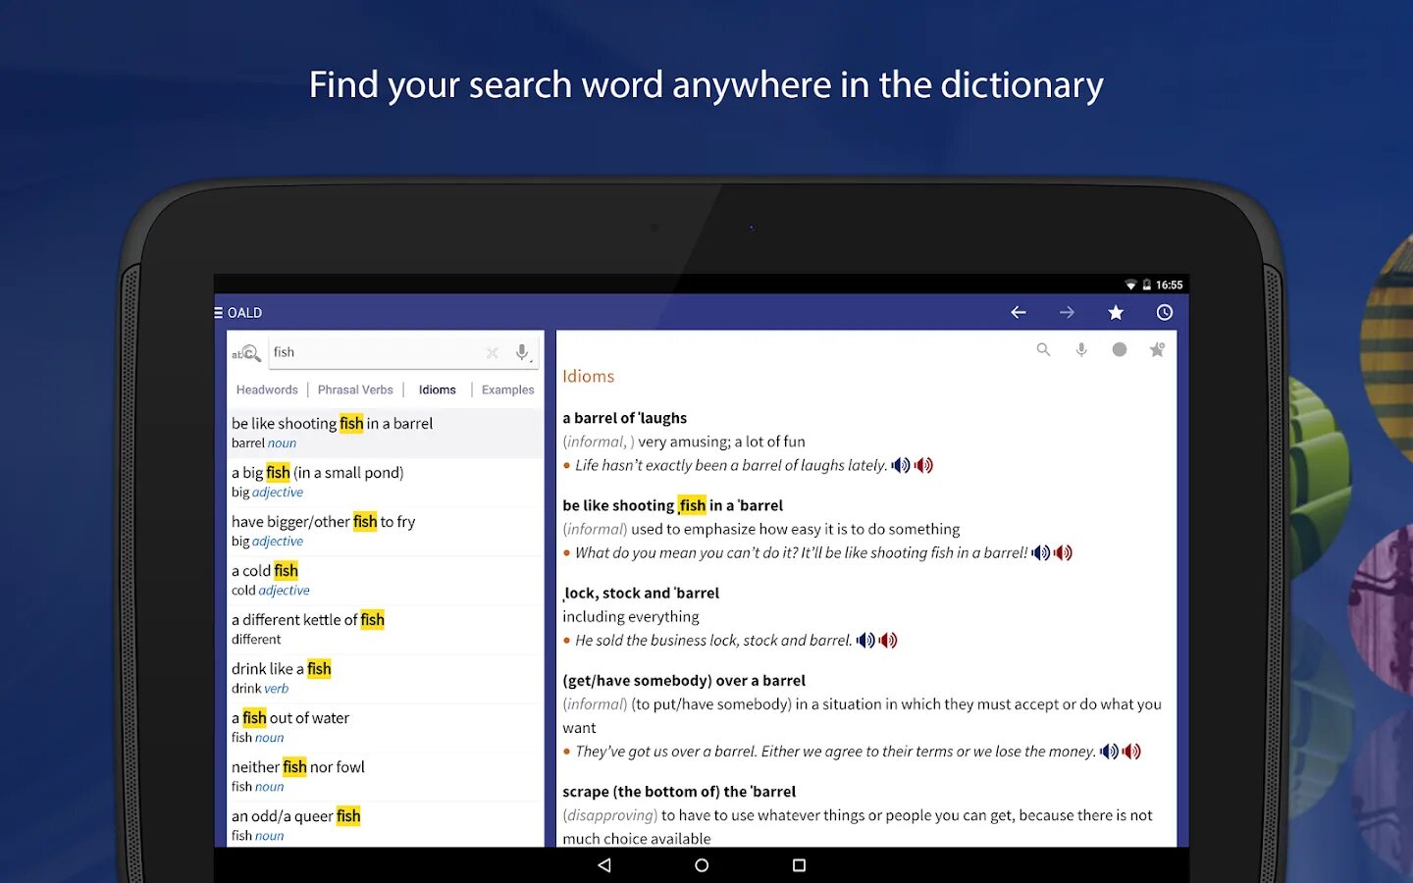The width and height of the screenshot is (1413, 883).
Task: Play red audio for 'shooting fish' example
Action: tap(1063, 552)
